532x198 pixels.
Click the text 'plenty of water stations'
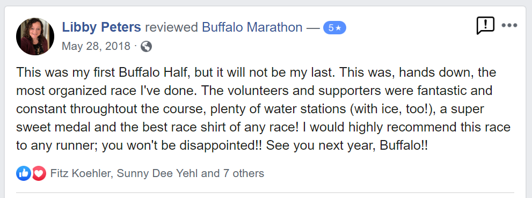275,109
